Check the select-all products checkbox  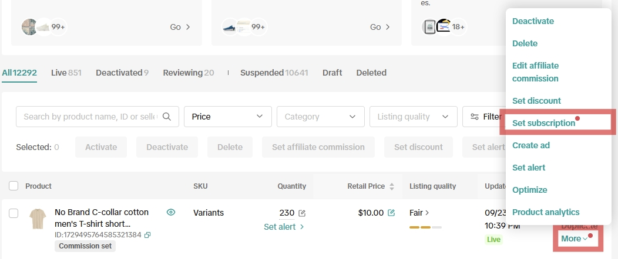coord(14,186)
